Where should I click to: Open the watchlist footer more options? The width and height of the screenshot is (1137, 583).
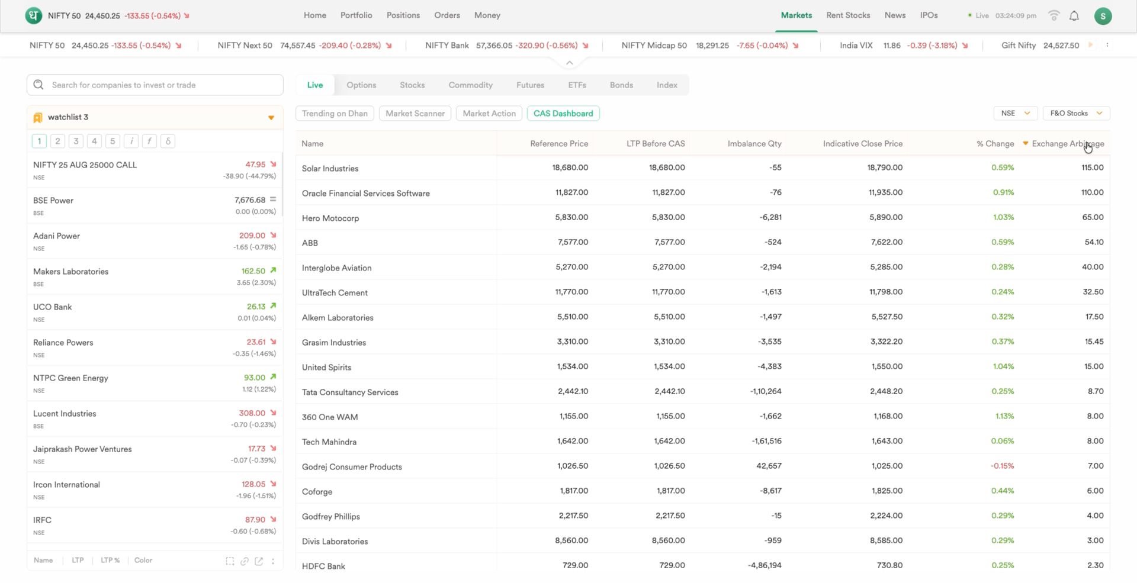[x=273, y=561]
